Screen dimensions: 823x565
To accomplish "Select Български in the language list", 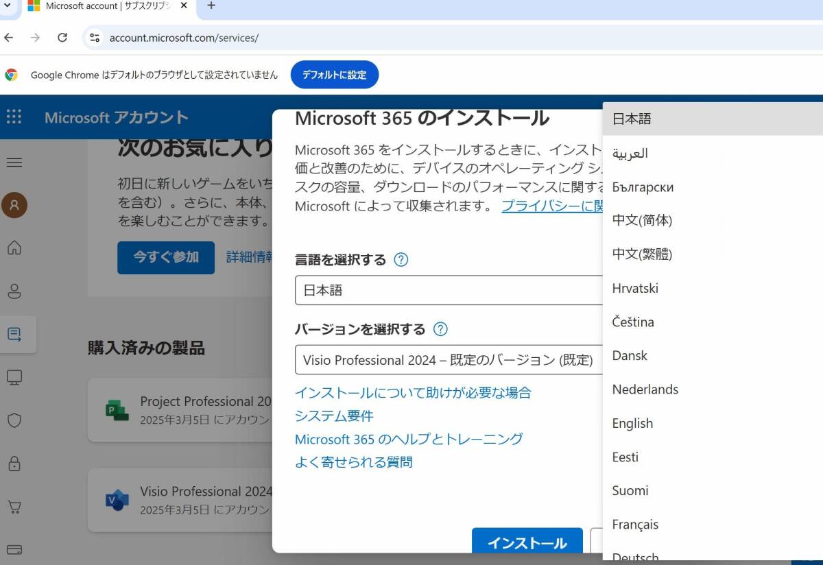I will click(x=713, y=187).
